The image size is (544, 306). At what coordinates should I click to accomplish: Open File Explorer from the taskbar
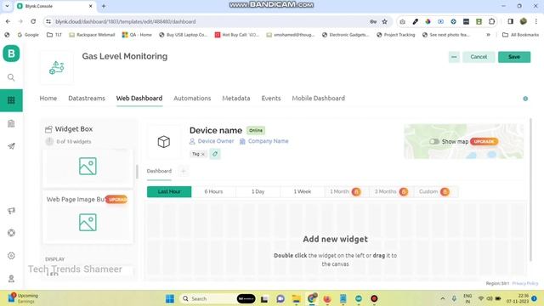[297, 298]
